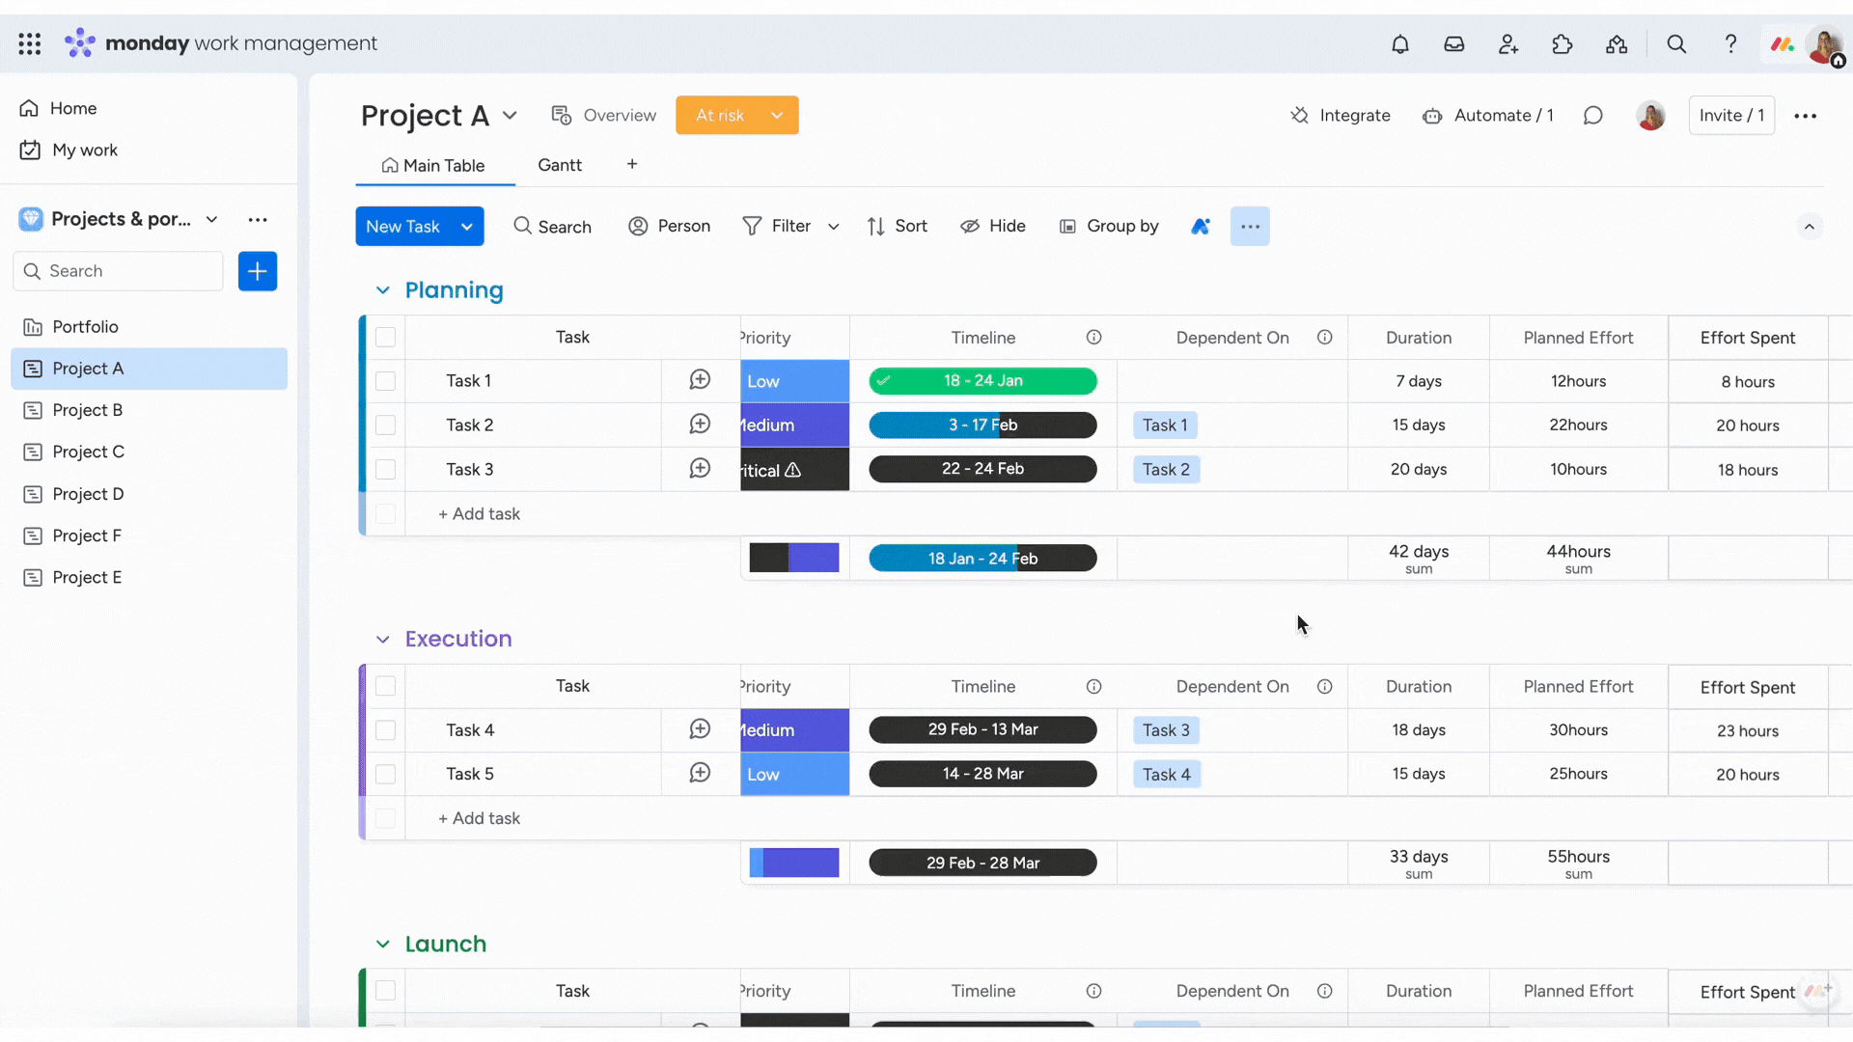Open the notifications bell

1400,44
